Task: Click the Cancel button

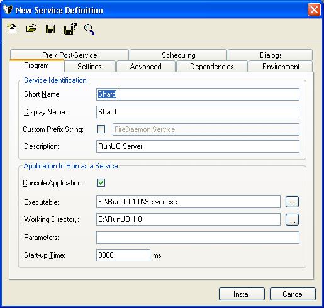Action: coord(293,294)
